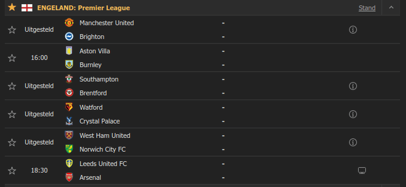
Task: Collapse the Premier League section chevron
Action: coord(391,8)
